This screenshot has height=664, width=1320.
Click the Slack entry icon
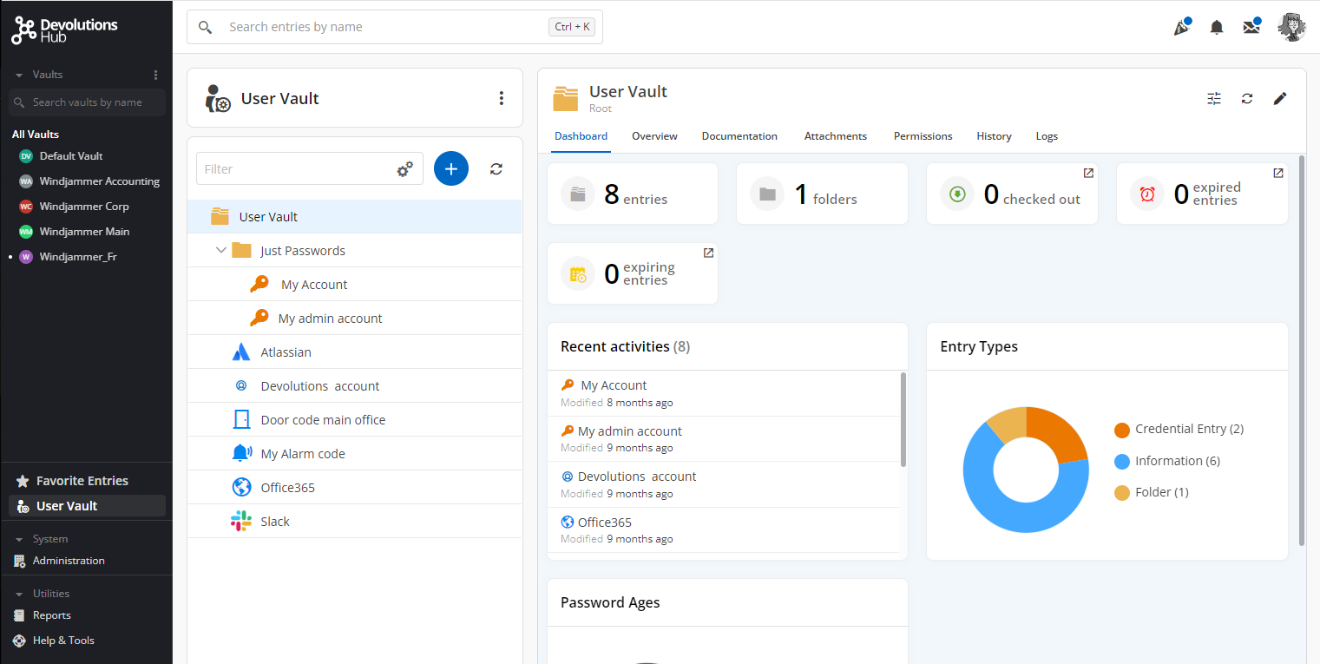tap(241, 522)
